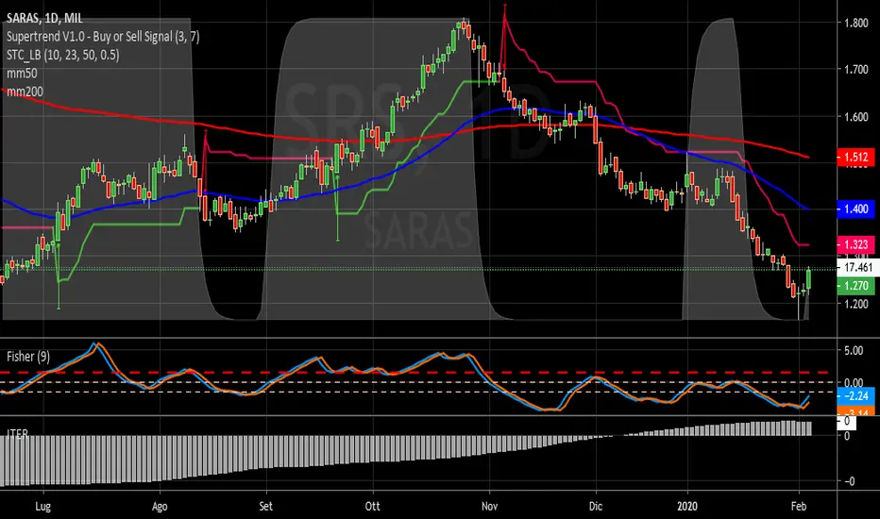Click the ITER indicator label
This screenshot has height=519, width=880.
pos(17,433)
